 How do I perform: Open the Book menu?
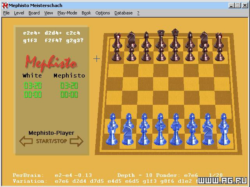click(86, 13)
